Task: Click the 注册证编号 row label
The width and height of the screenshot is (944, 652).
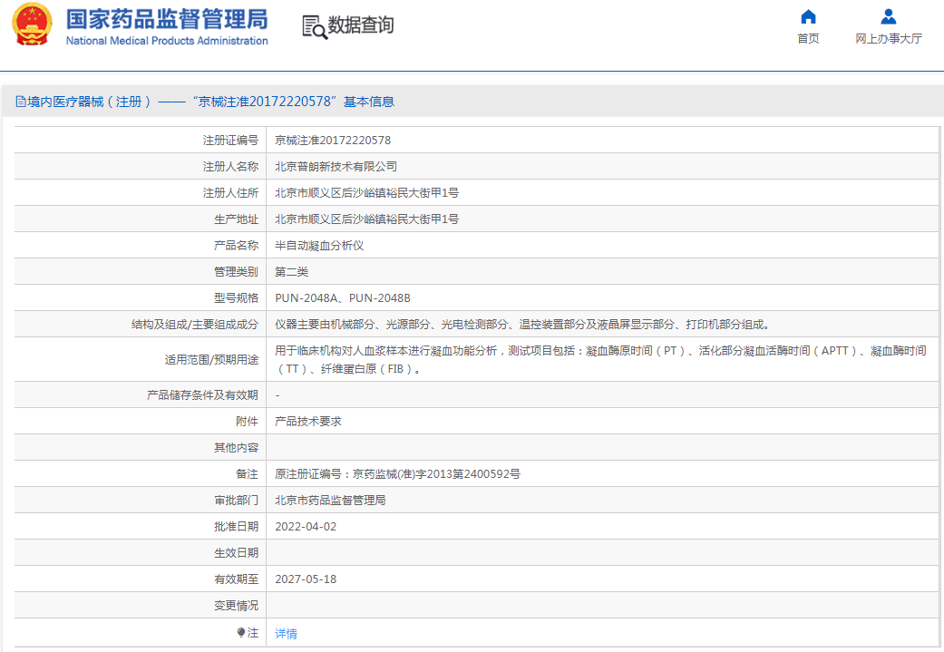Action: click(x=230, y=141)
